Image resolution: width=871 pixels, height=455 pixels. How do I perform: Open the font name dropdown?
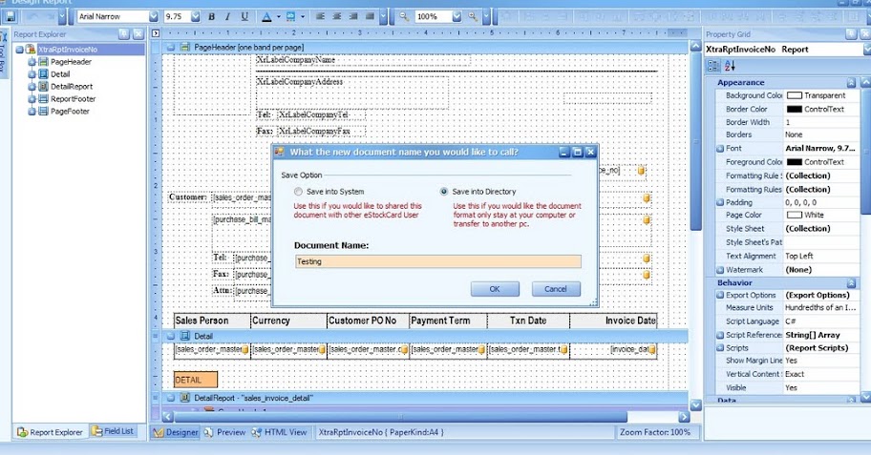(x=154, y=16)
